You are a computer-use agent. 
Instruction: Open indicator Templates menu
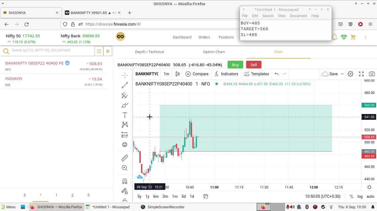[256, 74]
